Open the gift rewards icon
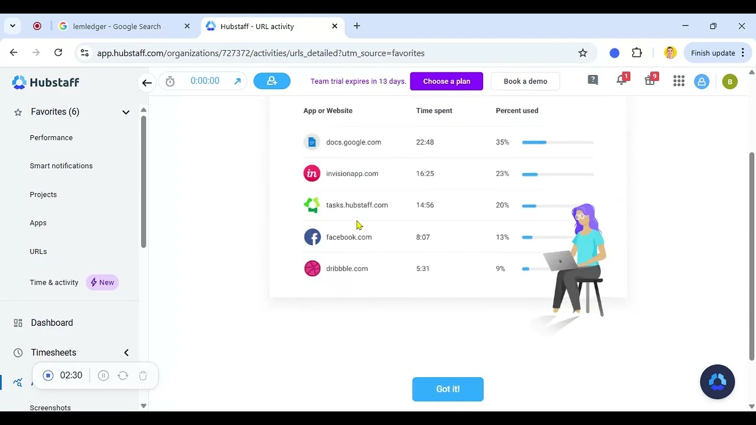756x425 pixels. click(x=650, y=80)
